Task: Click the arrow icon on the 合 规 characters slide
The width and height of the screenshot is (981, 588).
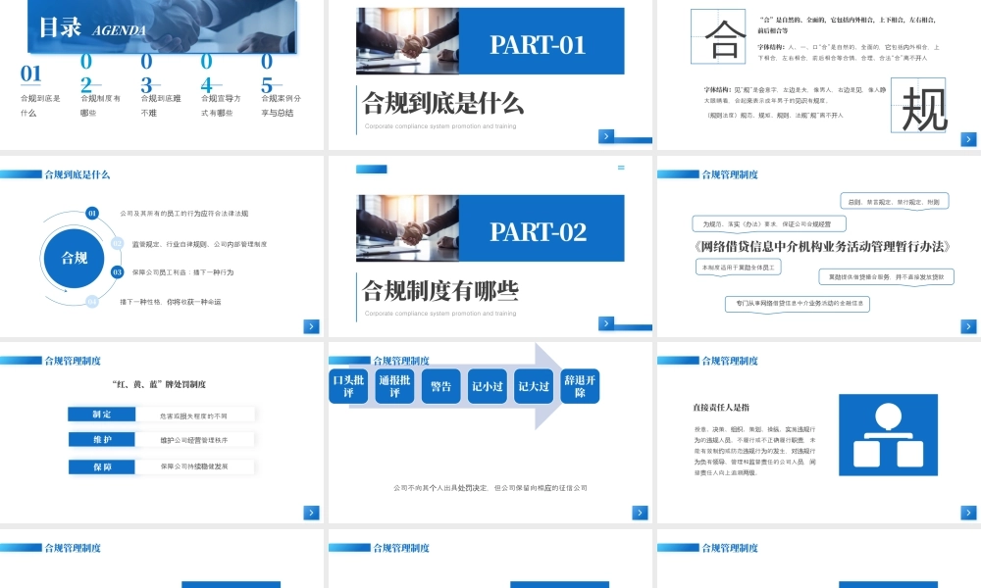Action: pos(968,139)
